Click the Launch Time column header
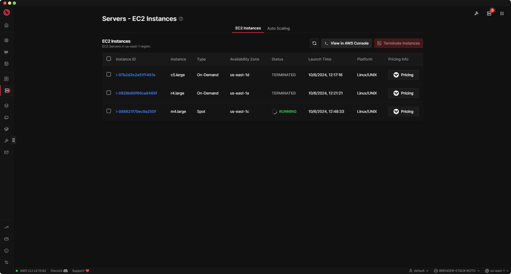Viewport: 511px width, 274px height. point(320,59)
